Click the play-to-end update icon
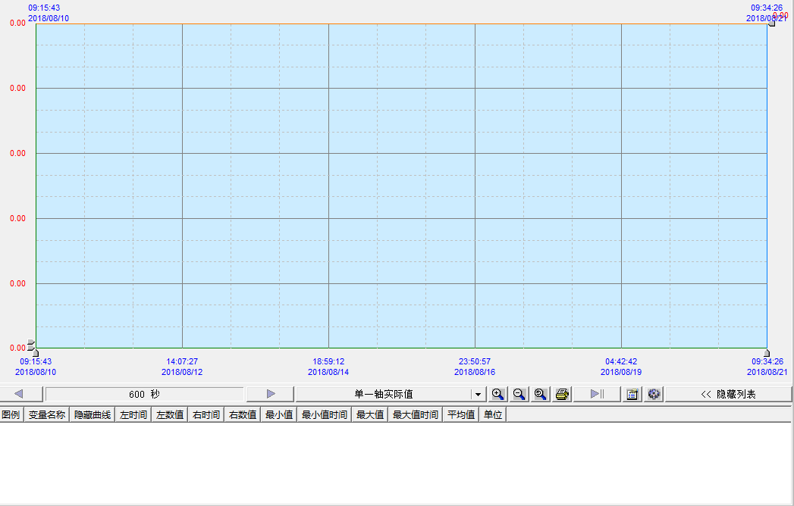Image resolution: width=794 pixels, height=506 pixels. 597,394
